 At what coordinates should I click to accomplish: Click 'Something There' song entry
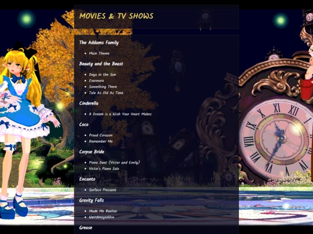[103, 87]
